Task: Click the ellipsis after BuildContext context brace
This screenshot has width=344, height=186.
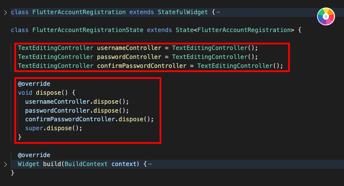Action: 150,164
